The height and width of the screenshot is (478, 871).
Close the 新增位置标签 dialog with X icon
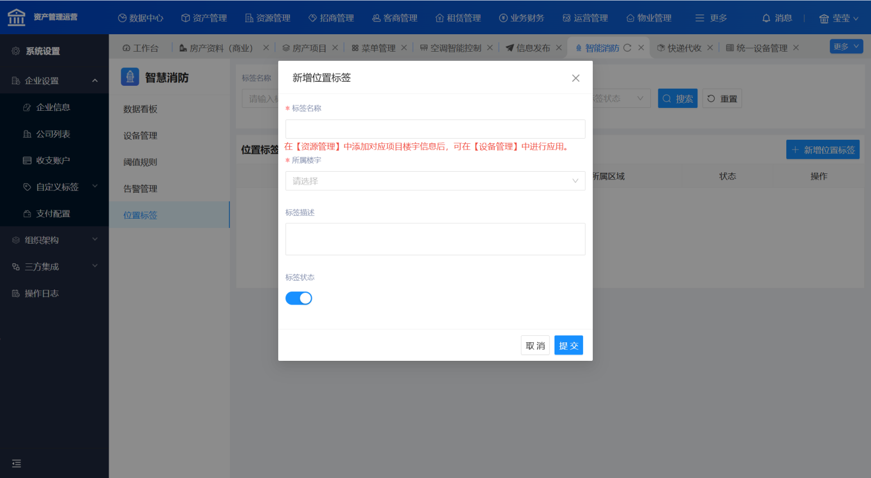coord(575,78)
